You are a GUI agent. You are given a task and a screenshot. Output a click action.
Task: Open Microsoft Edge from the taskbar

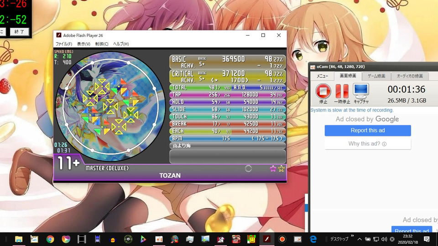click(313, 239)
